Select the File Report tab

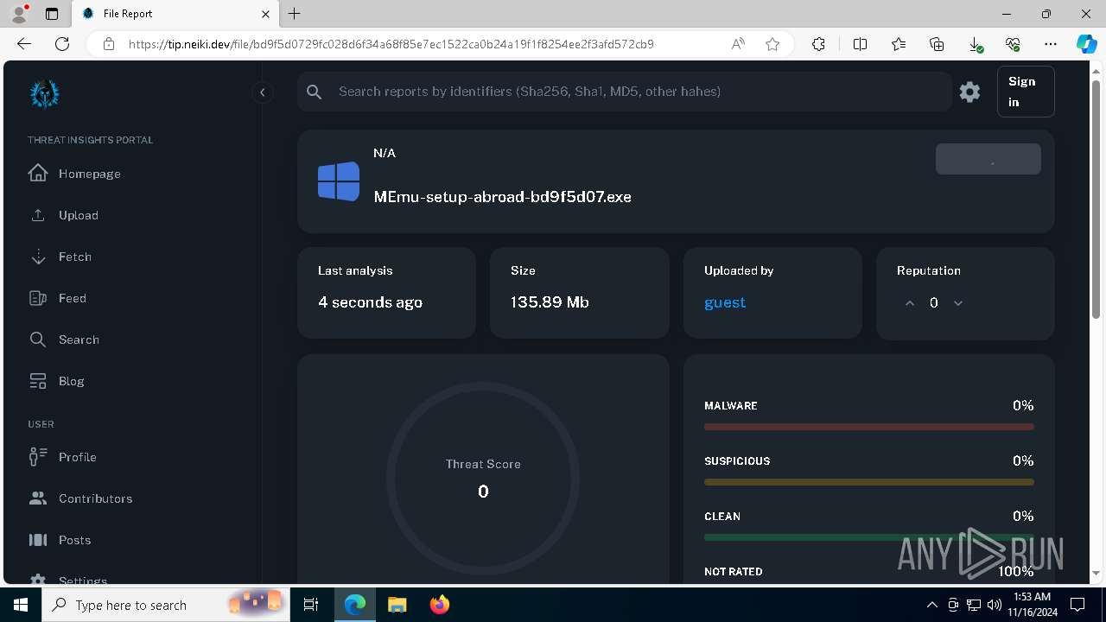pos(175,14)
